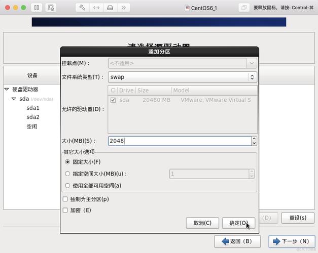This screenshot has height=253, width=318.
Task: Click the blue back arrow icon
Action: [225, 241]
